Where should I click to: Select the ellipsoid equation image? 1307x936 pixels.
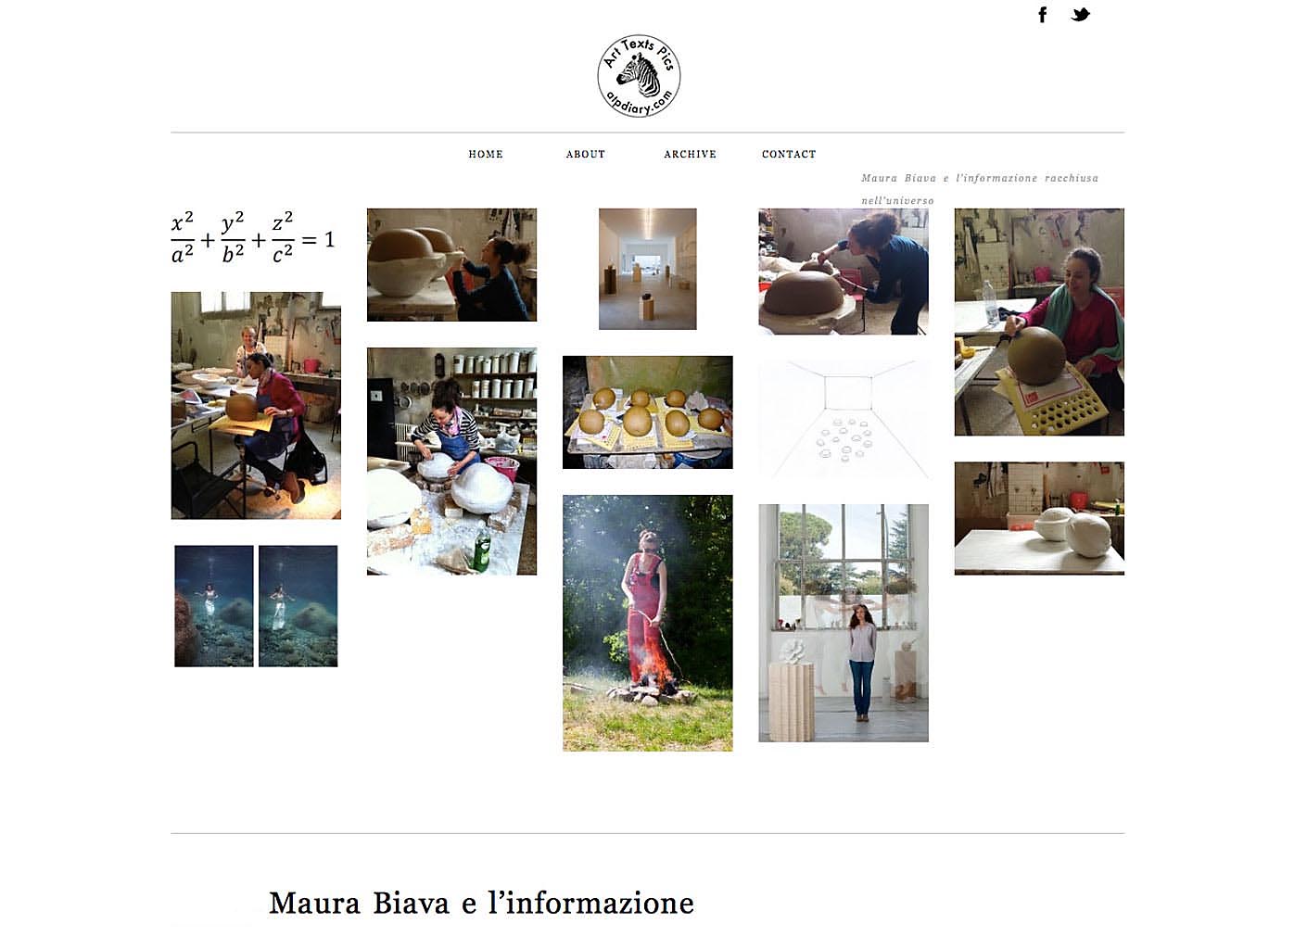coord(253,237)
